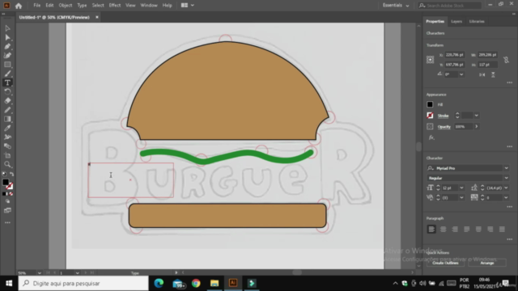Click the Fill color swatch in Appearance
Image resolution: width=518 pixels, height=291 pixels.
pyautogui.click(x=430, y=104)
